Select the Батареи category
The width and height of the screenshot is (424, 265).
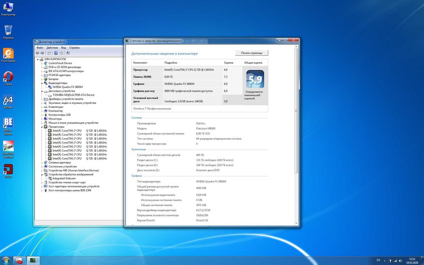coord(53,79)
